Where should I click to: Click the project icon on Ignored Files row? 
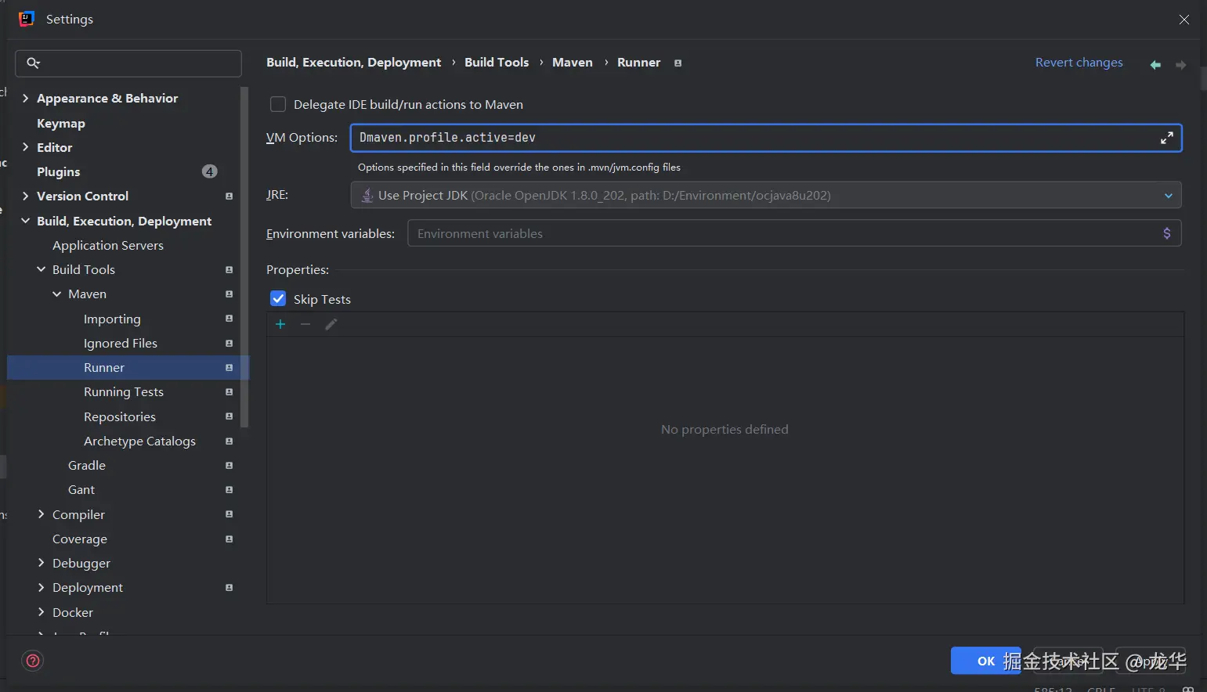point(229,344)
